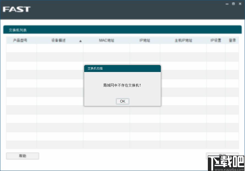The width and height of the screenshot is (245, 171).
Task: Click the FAST logo
Action: pos(17,9)
